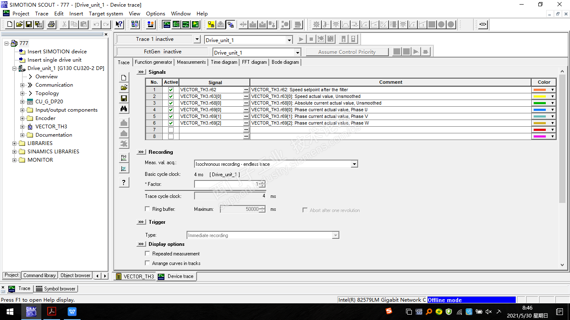Open the Target system menu
Viewport: 570px width, 320px height.
[x=106, y=13]
